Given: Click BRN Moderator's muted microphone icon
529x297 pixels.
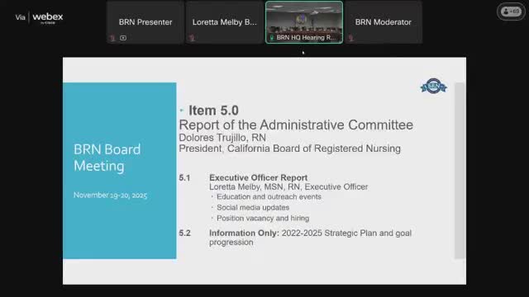Looking at the screenshot, I should (350, 38).
